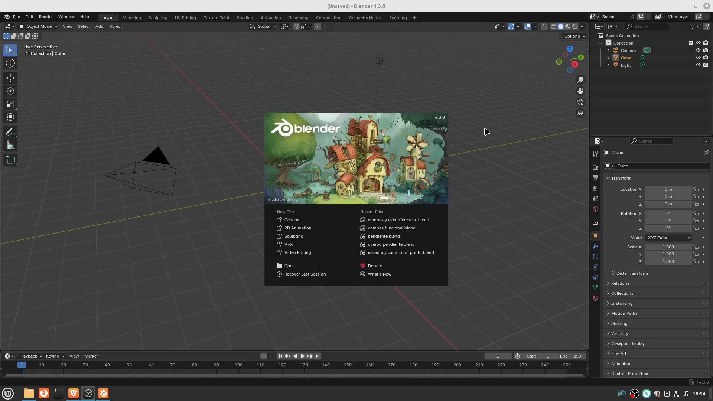
Task: Select the Measure tool
Action: tap(10, 146)
